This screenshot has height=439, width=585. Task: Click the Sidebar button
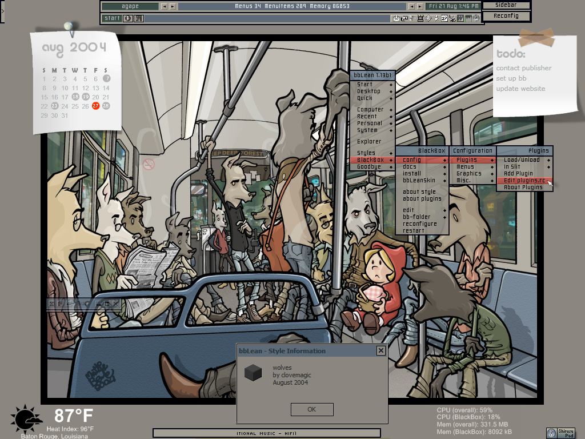pyautogui.click(x=506, y=5)
